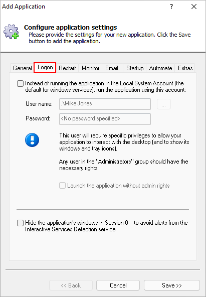
Task: Click the question mark help button
Action: click(171, 7)
